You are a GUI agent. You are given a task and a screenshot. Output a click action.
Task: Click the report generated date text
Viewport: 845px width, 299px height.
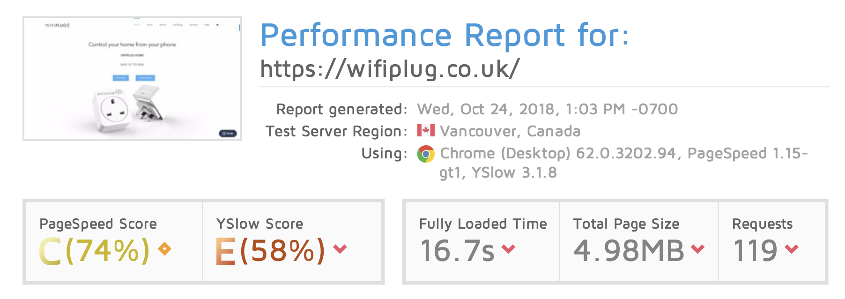click(x=548, y=109)
